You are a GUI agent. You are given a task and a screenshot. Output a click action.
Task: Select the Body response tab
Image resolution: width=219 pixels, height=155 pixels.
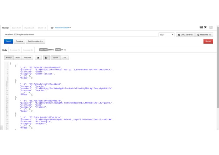5,50
